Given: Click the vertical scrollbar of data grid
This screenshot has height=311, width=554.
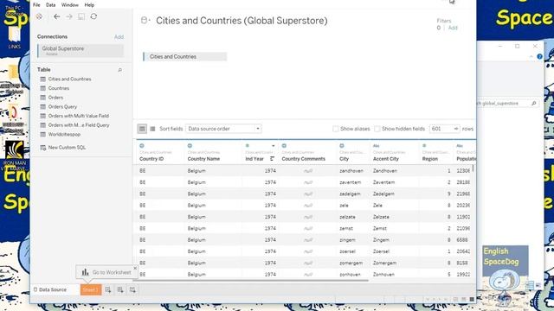Looking at the screenshot, I should 473,168.
